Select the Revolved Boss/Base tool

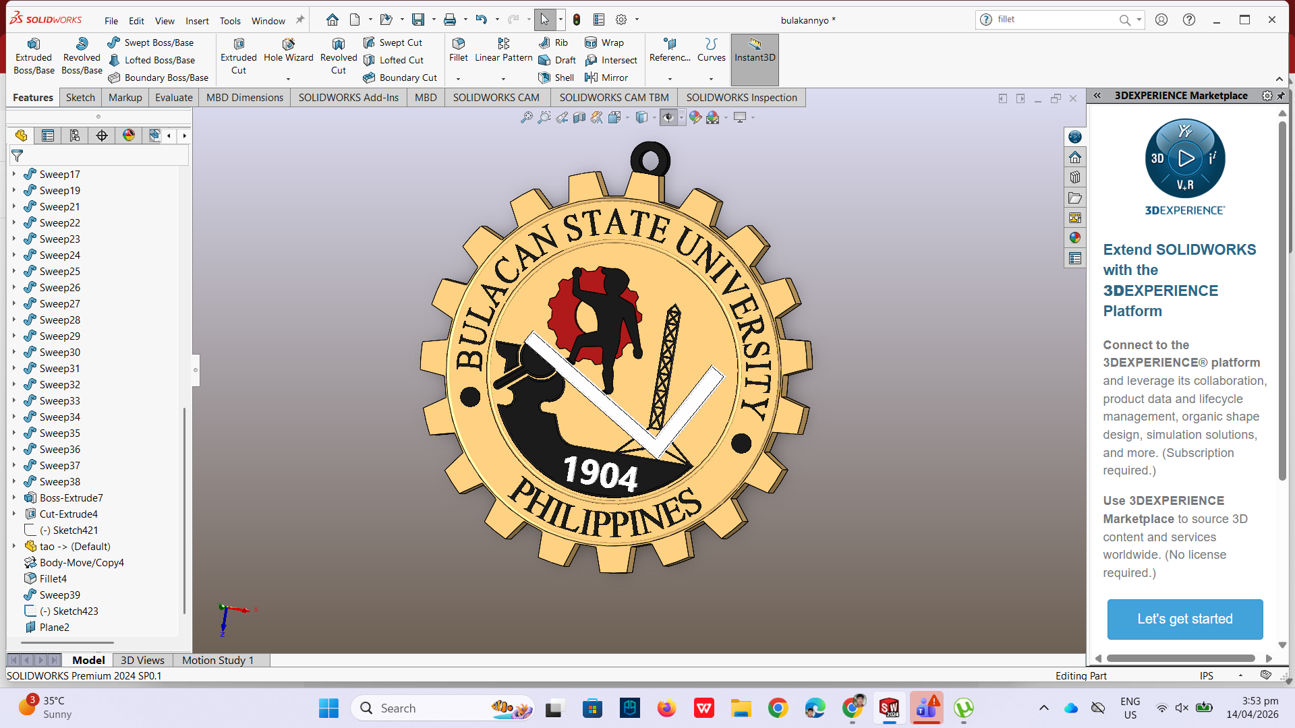click(x=82, y=57)
